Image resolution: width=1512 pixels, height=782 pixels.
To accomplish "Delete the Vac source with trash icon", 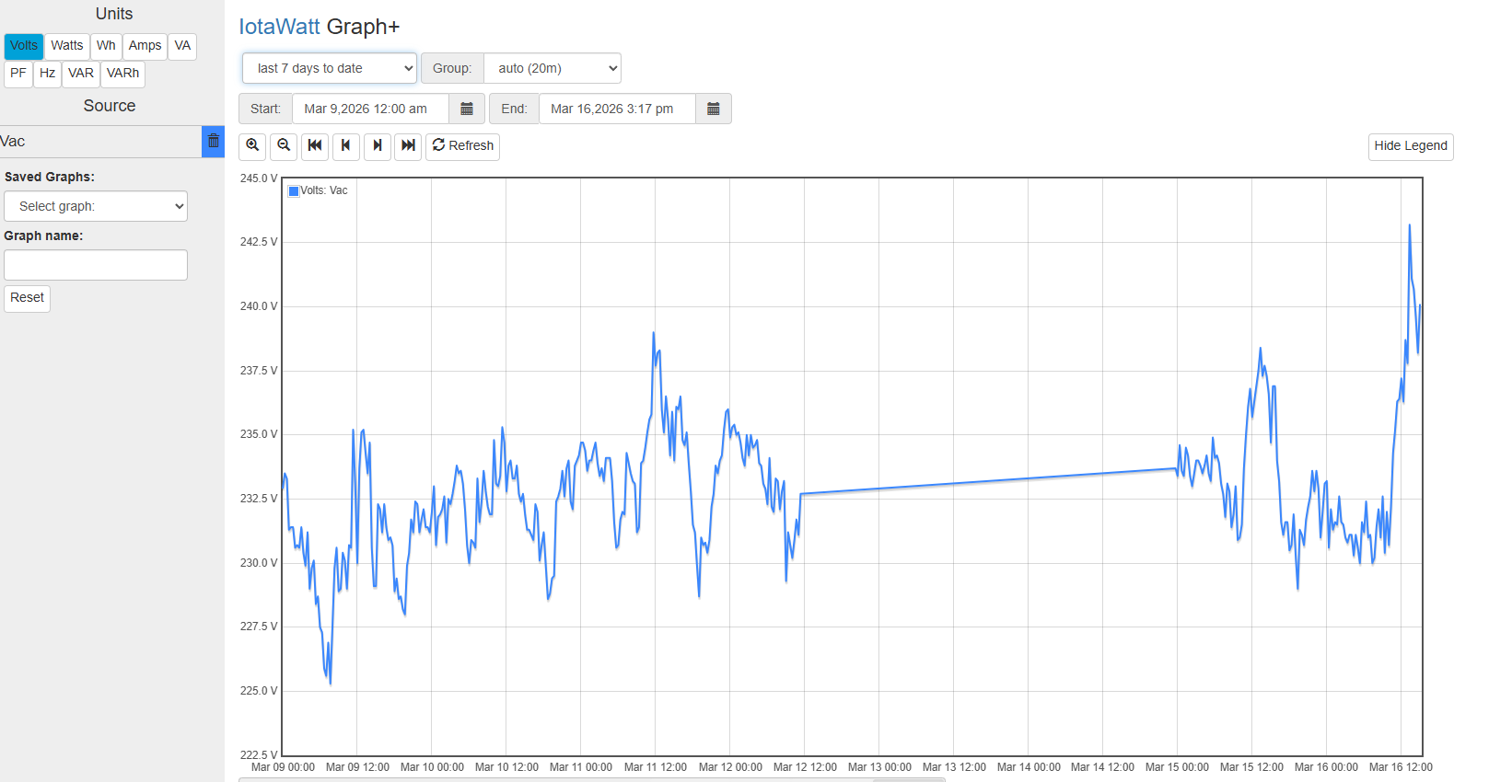I will click(x=214, y=142).
